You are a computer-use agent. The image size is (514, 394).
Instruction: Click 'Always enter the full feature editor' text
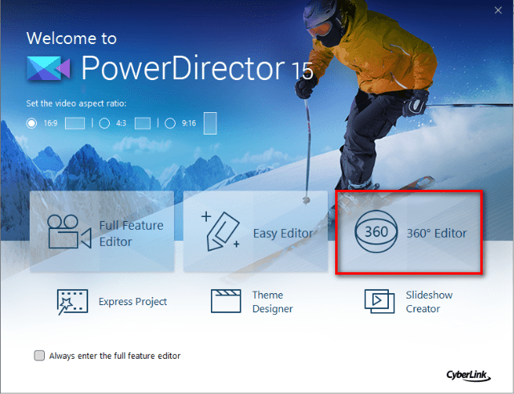115,356
